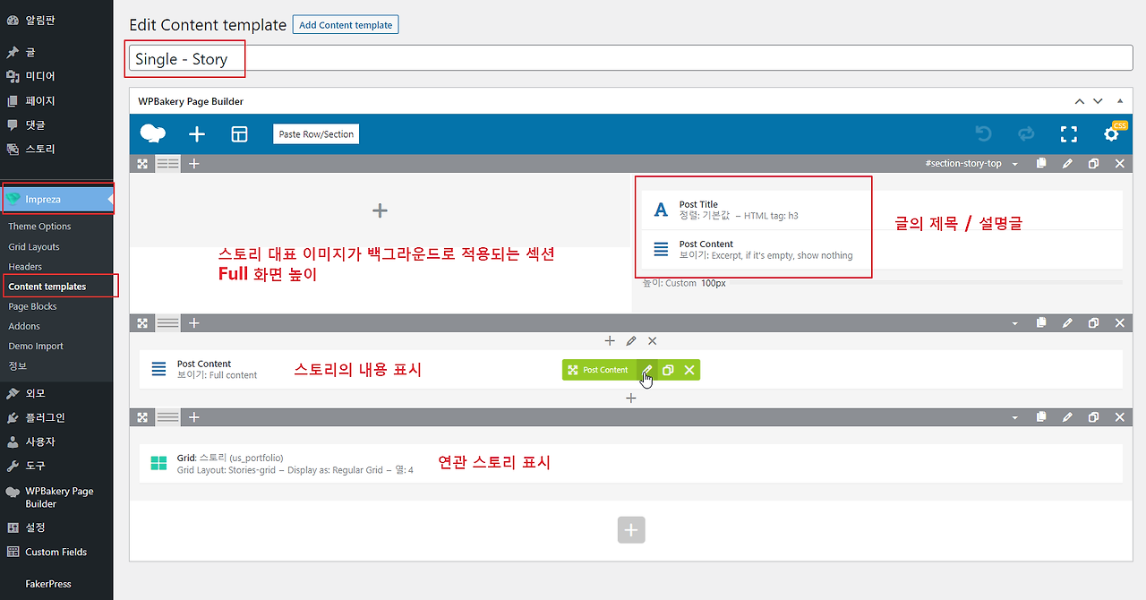Open Addons under Impreza
Viewport: 1146px width, 600px height.
24,326
